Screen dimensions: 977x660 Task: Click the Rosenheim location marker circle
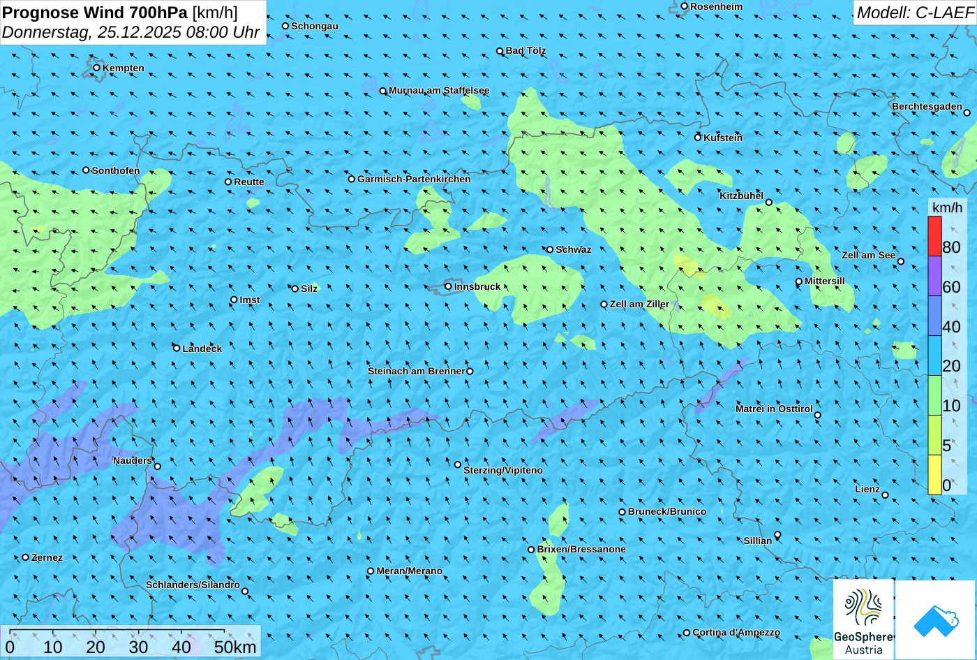click(685, 6)
